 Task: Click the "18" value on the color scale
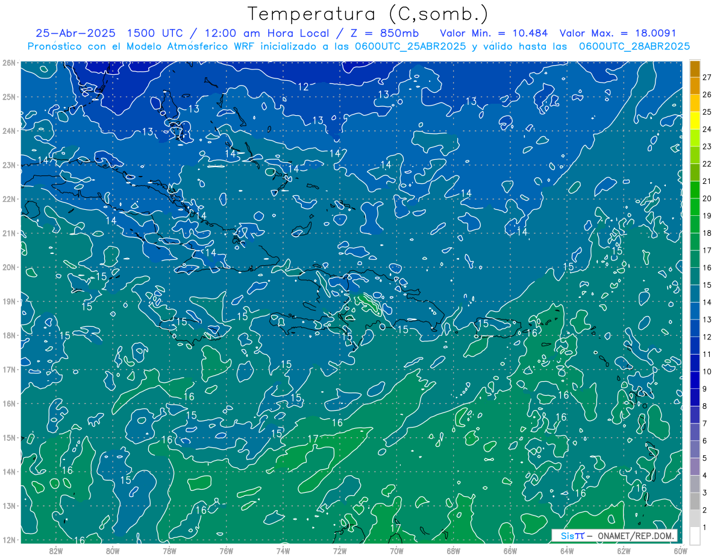tap(707, 233)
